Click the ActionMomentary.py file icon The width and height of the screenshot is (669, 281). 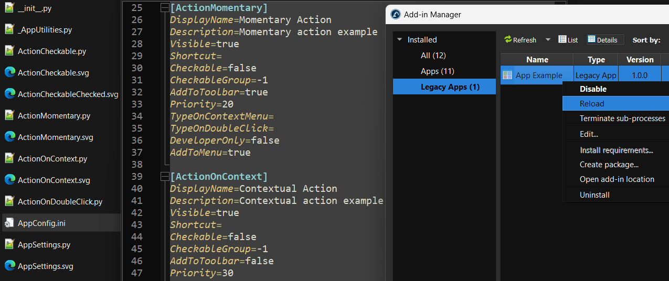9,115
